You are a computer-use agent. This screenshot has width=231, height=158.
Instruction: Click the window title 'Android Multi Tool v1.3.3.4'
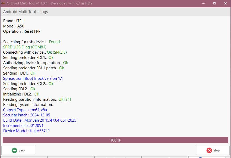27,3
